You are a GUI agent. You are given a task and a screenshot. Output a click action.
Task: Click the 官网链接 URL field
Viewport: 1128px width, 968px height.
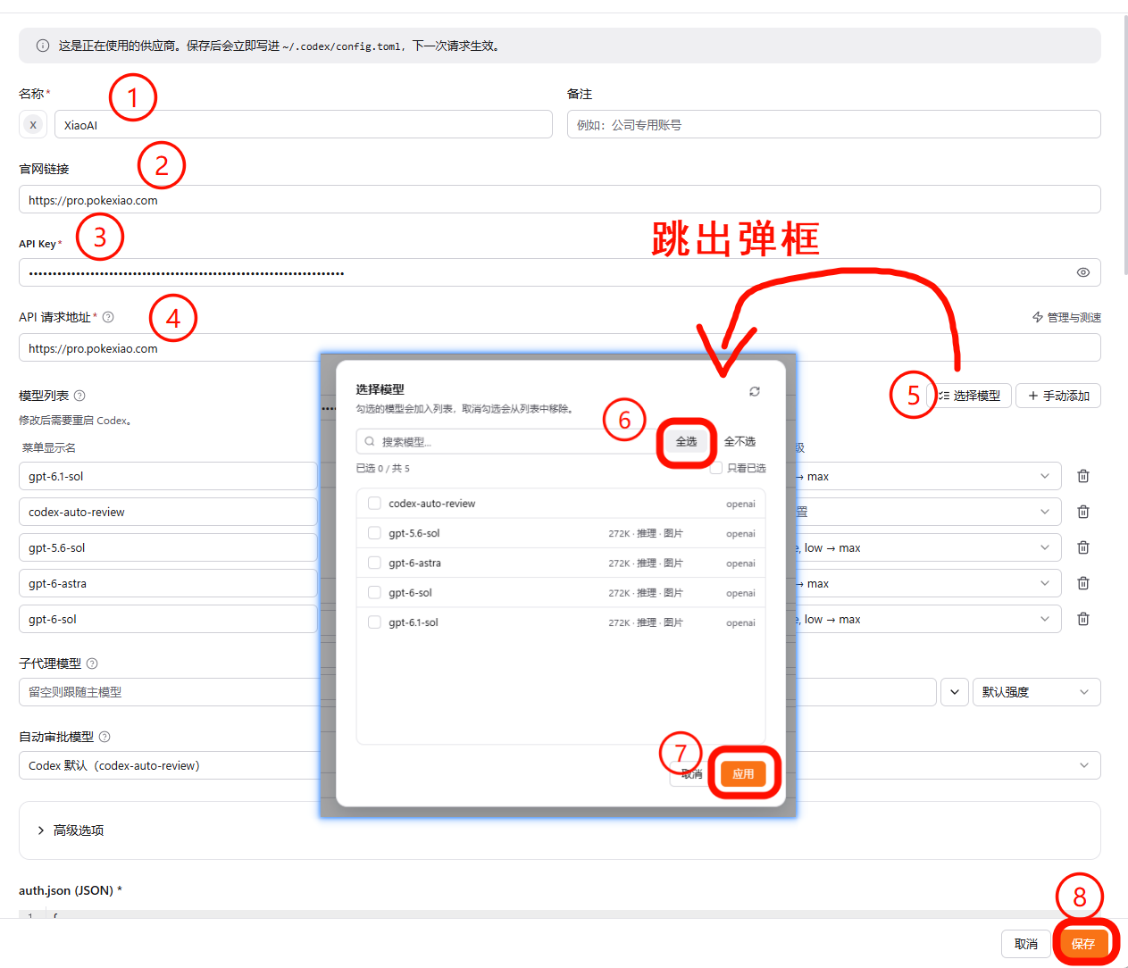(560, 199)
